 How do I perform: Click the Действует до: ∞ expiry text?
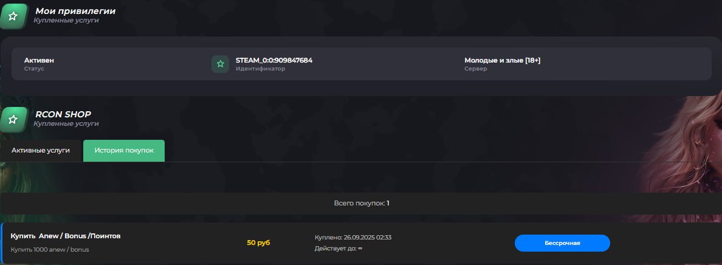[339, 249]
